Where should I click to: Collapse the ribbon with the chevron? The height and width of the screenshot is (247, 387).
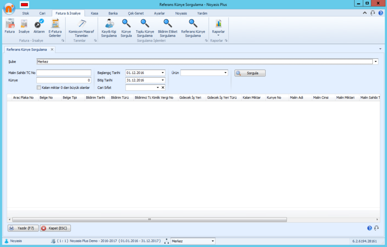(365, 13)
